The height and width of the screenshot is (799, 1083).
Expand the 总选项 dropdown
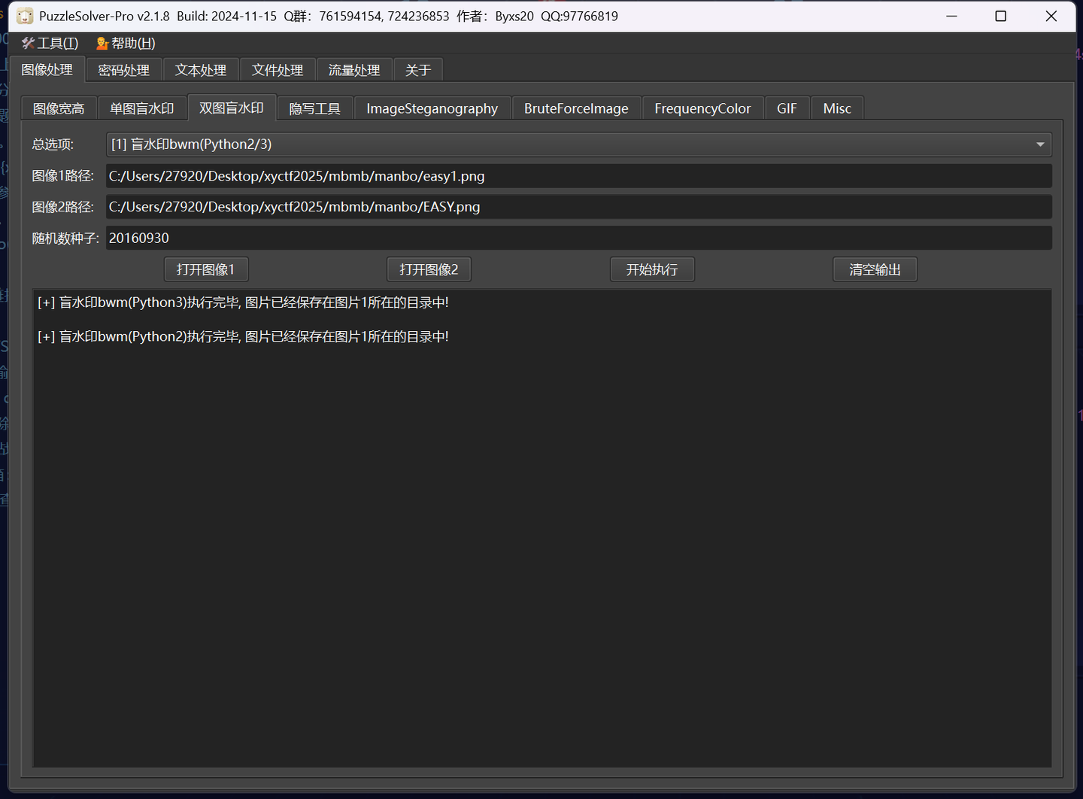point(579,144)
